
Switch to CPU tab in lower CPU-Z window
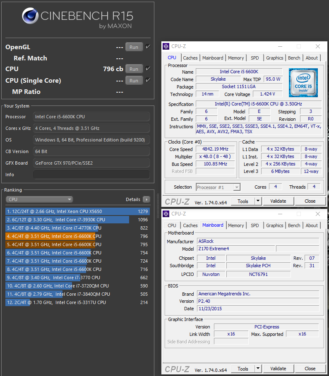pos(172,225)
